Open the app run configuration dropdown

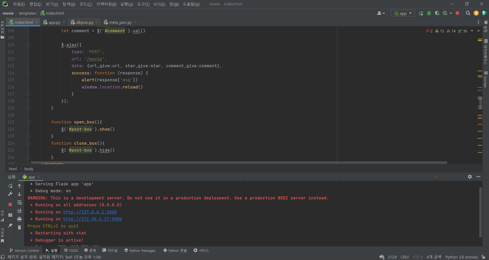click(403, 13)
